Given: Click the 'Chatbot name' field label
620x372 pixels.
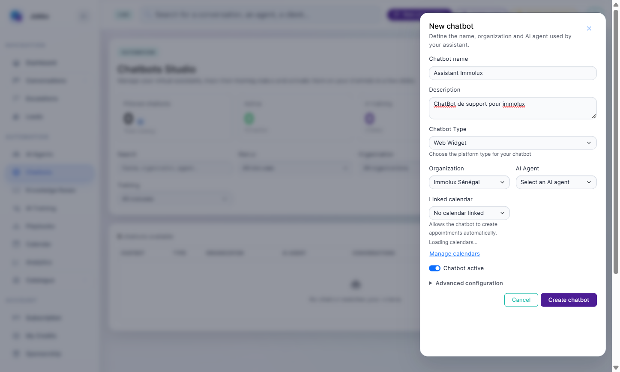Looking at the screenshot, I should coord(449,59).
